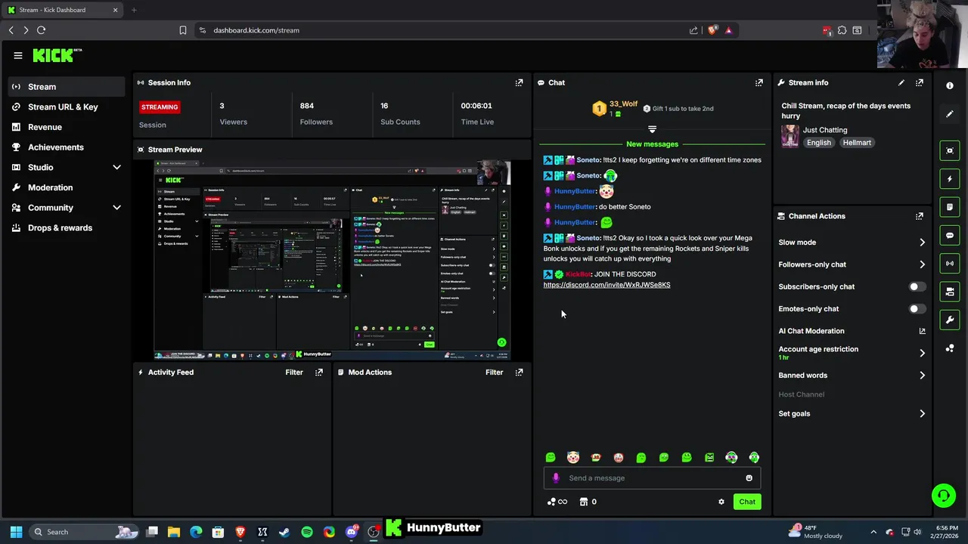
Task: Focus the Send a message input
Action: [652, 478]
